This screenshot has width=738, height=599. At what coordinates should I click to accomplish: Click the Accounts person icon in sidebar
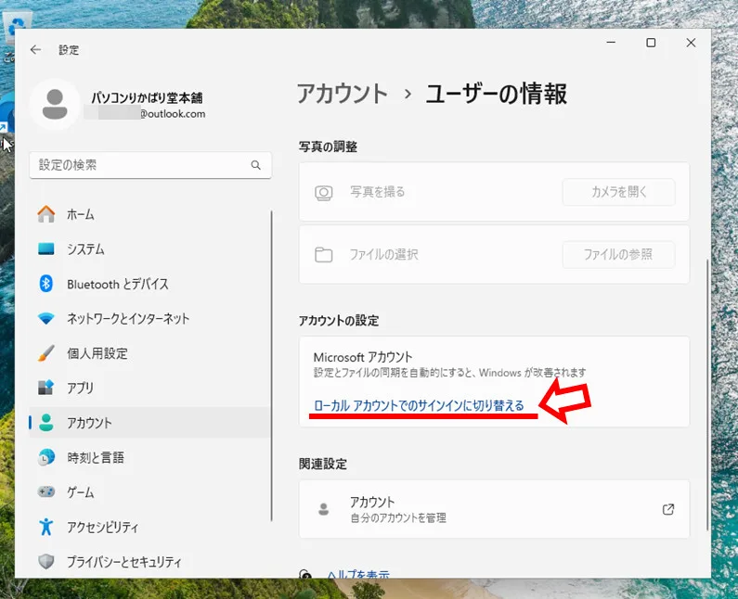click(46, 422)
